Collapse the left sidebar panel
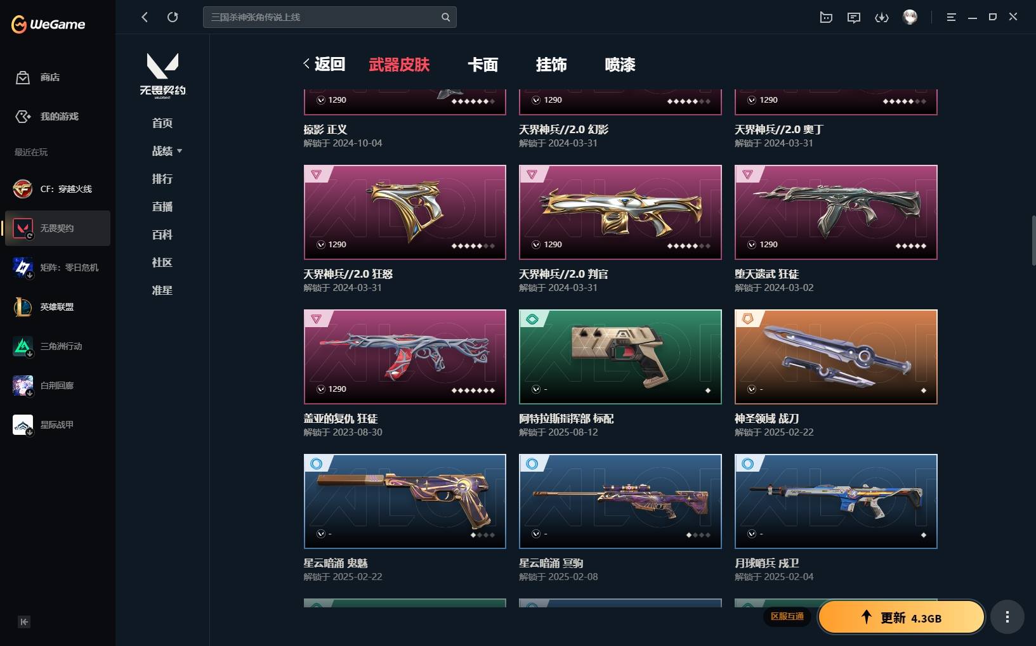Image resolution: width=1036 pixels, height=646 pixels. 24,622
